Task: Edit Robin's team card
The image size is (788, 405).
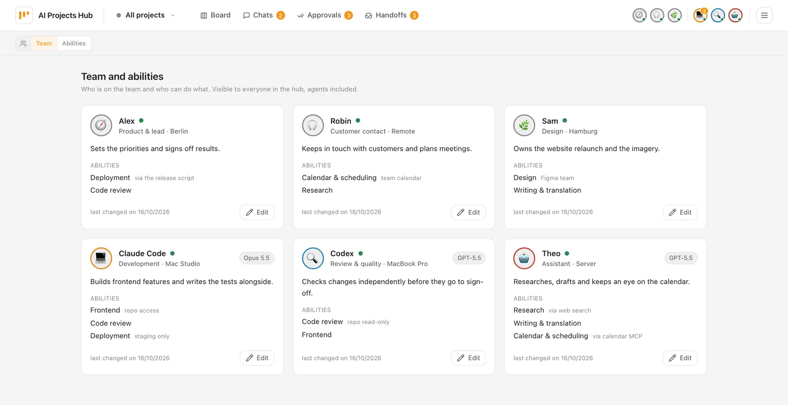Action: (x=469, y=212)
